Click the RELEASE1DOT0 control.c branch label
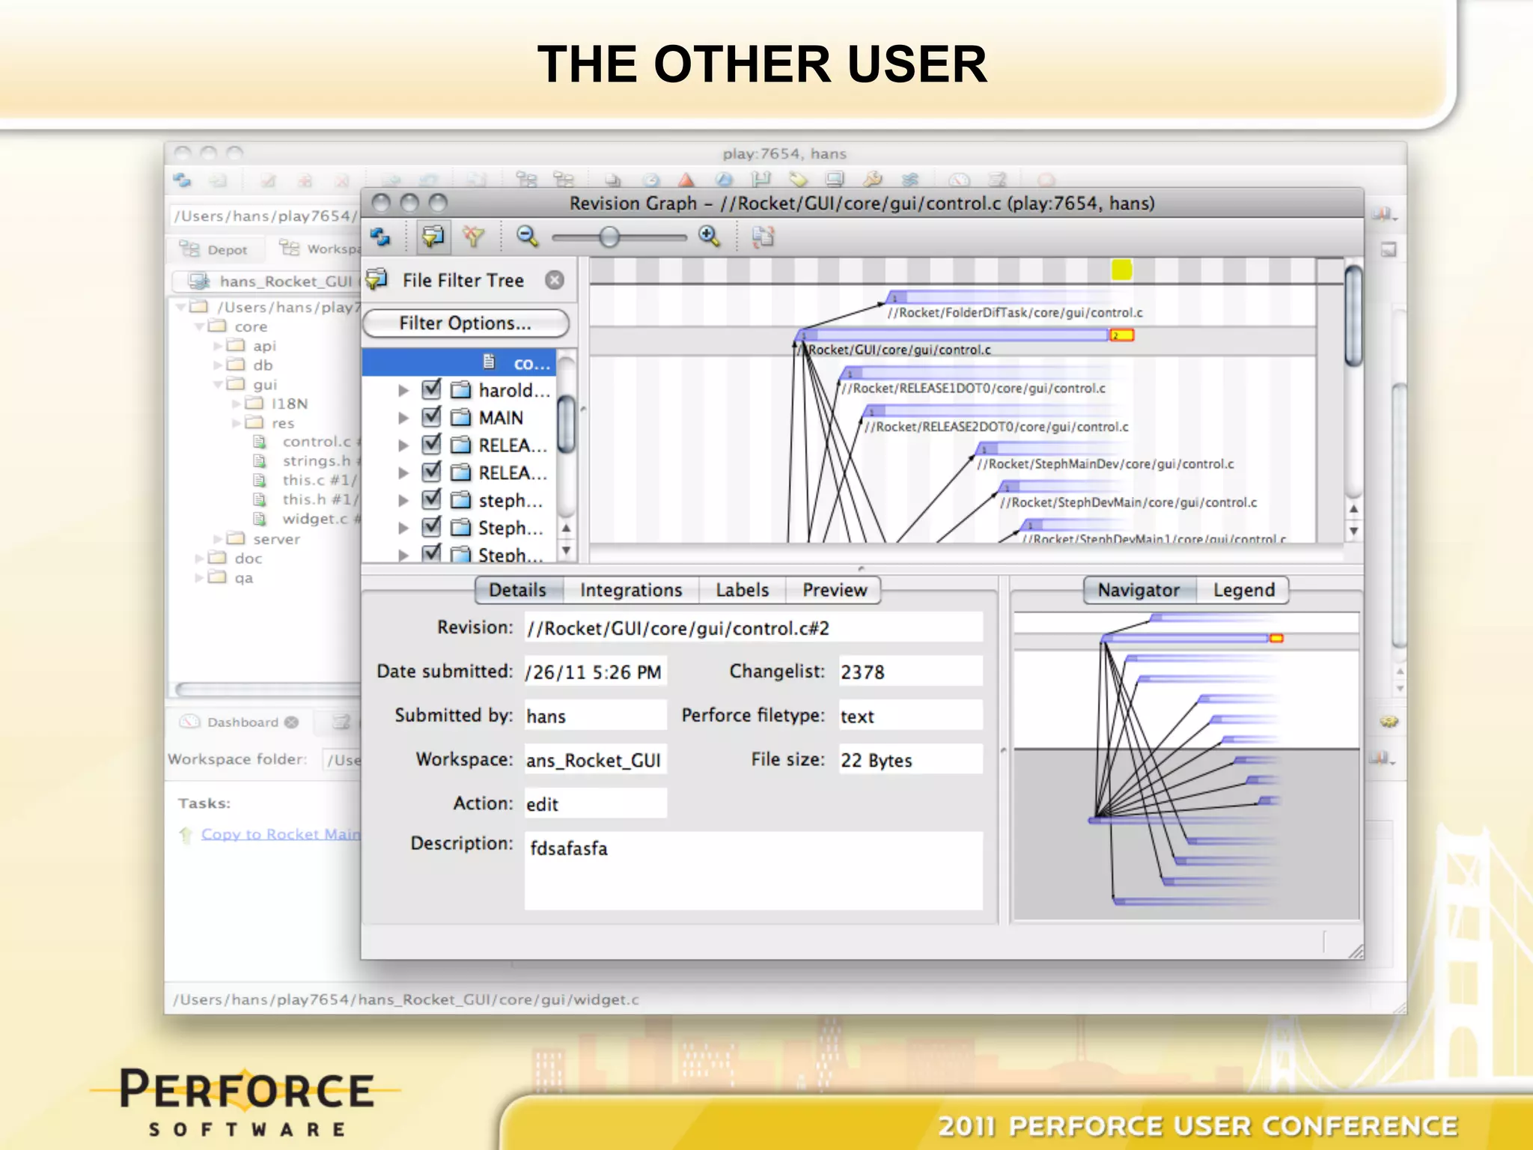Image resolution: width=1533 pixels, height=1150 pixels. coord(973,389)
